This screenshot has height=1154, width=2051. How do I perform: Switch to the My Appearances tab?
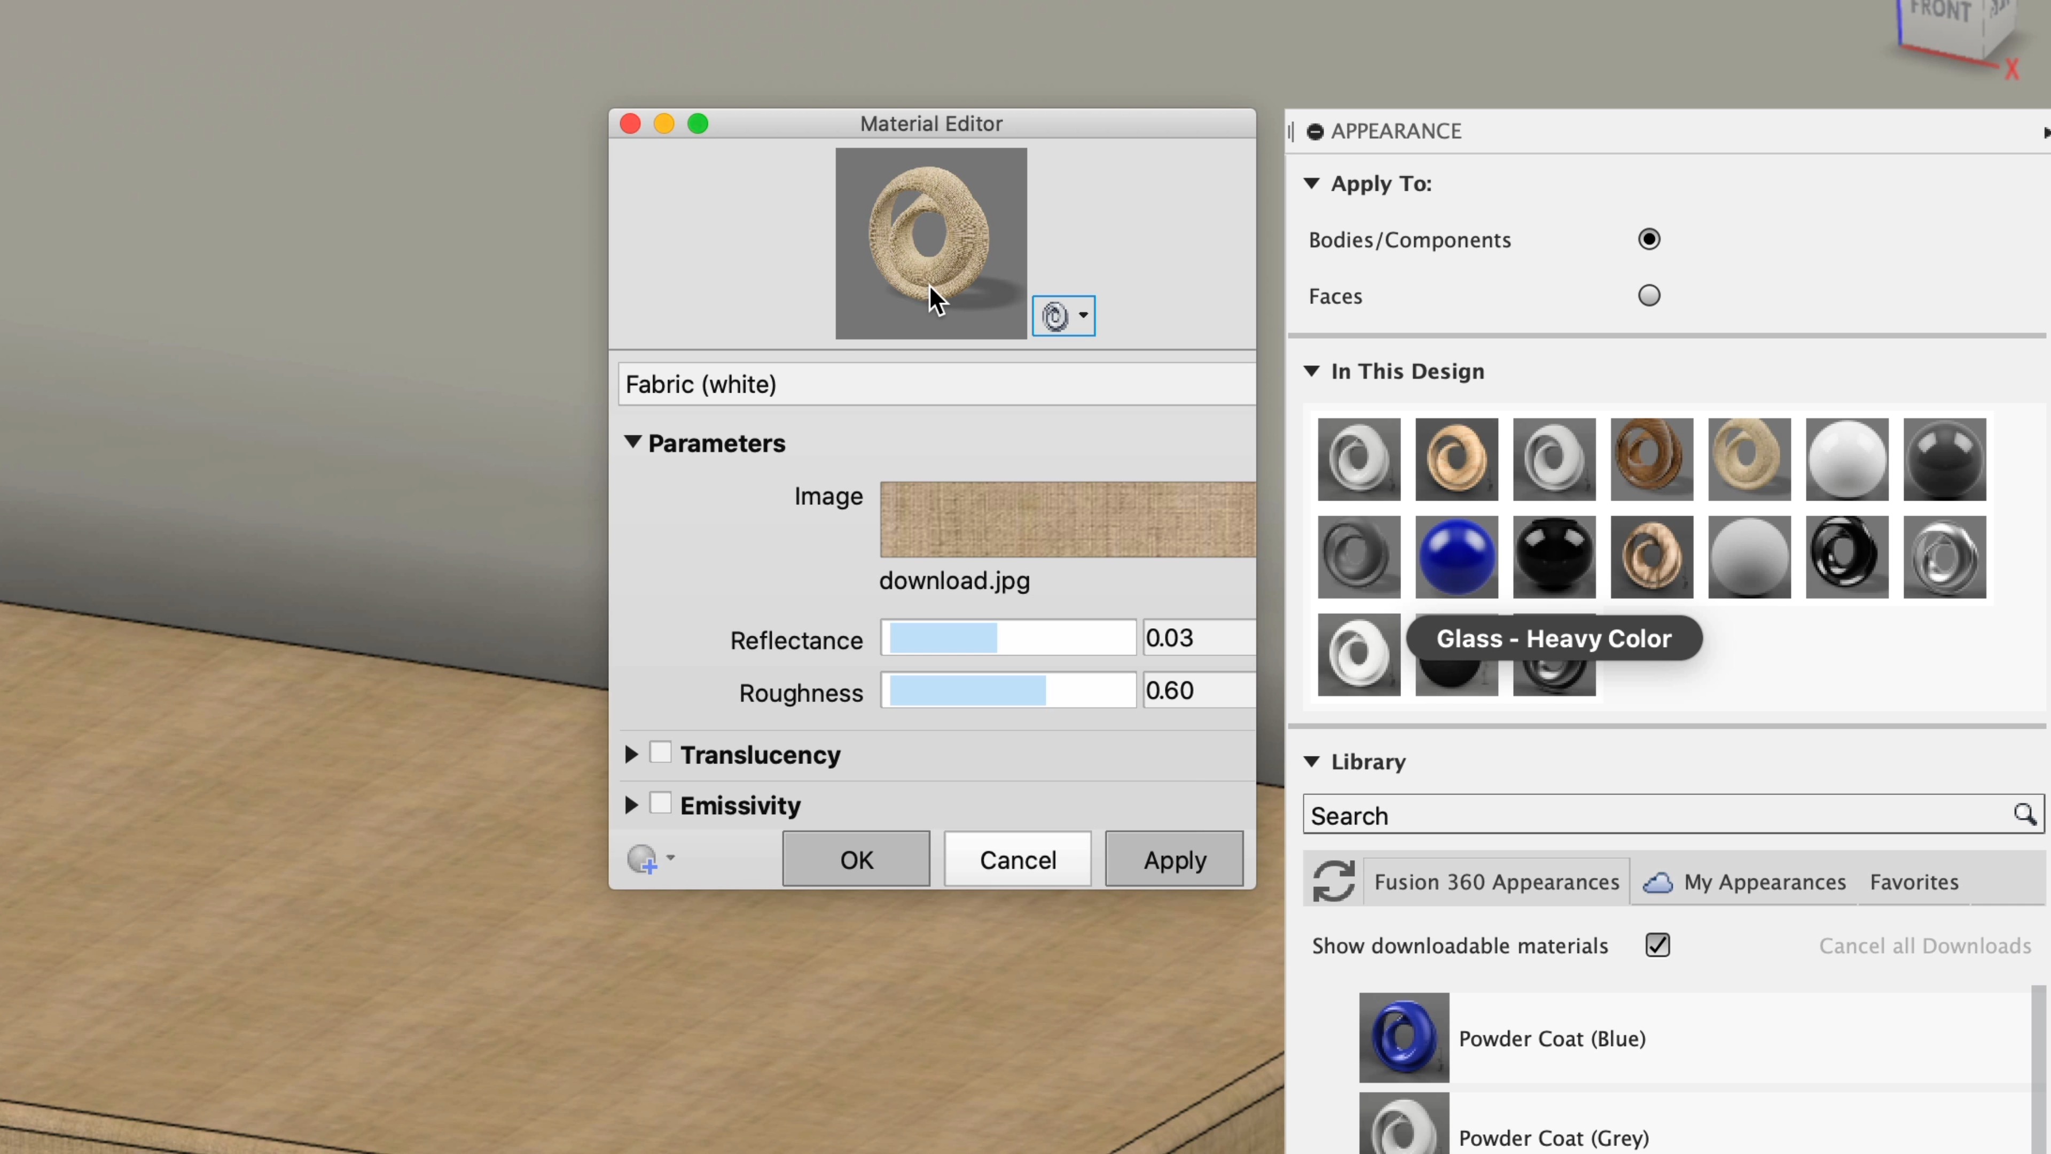[1765, 882]
